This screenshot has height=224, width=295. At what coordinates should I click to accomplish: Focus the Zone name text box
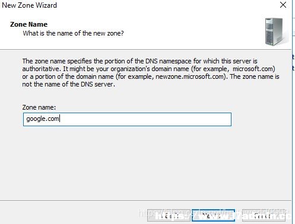coord(127,119)
